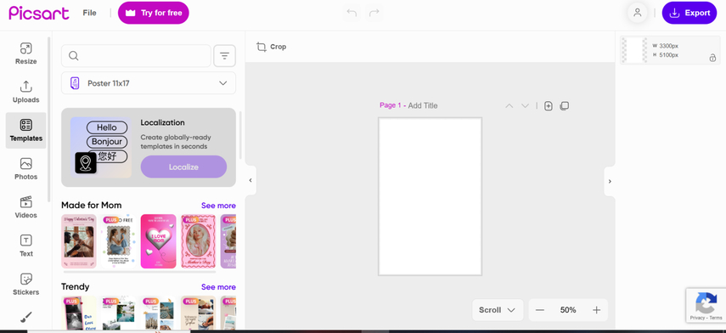The width and height of the screenshot is (726, 333).
Task: Click the Picsart logo
Action: [x=39, y=13]
